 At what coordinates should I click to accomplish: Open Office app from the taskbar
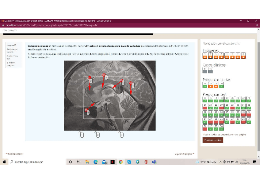(146, 162)
